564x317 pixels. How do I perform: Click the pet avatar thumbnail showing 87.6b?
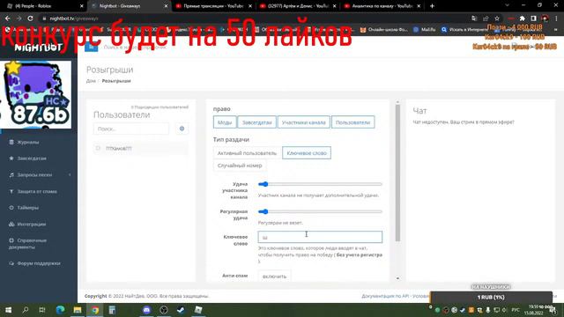pyautogui.click(x=36, y=94)
